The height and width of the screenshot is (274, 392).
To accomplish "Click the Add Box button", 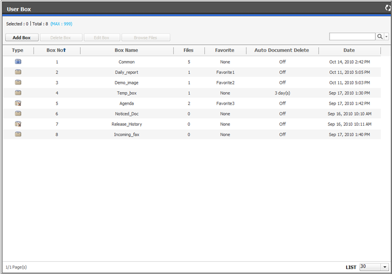I will pos(21,37).
